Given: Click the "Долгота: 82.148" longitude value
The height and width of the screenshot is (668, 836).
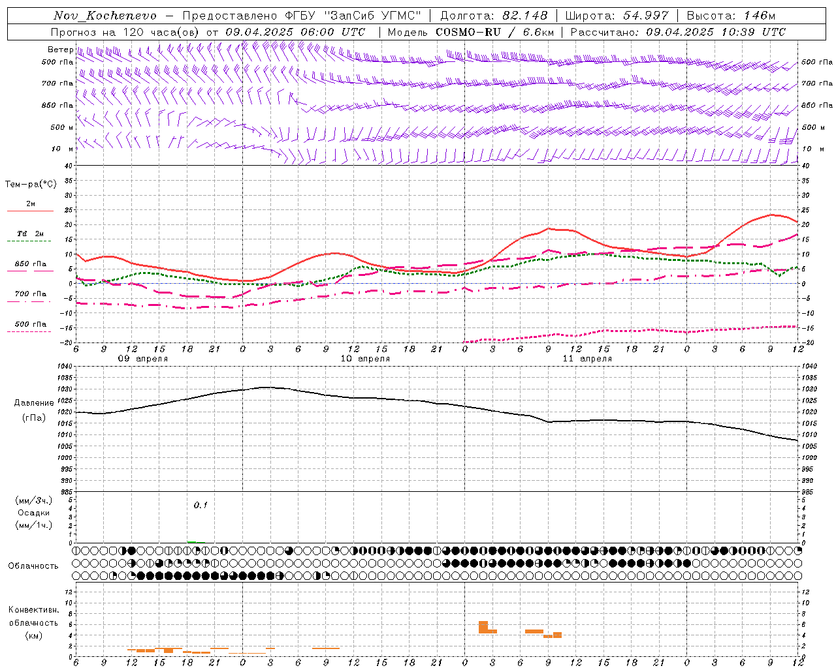Looking at the screenshot, I should click(x=494, y=16).
